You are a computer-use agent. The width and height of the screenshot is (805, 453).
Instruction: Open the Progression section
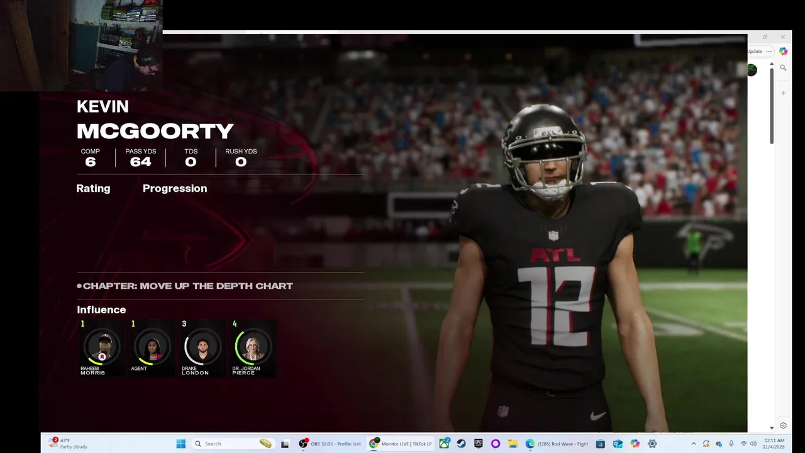pyautogui.click(x=175, y=188)
